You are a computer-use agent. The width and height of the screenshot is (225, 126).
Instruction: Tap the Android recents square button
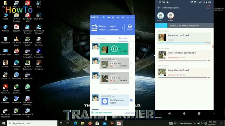tap(199, 113)
